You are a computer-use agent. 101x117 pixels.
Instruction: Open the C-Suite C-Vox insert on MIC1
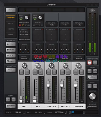(24, 32)
